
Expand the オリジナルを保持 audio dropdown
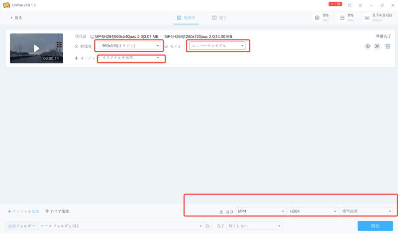[x=131, y=58]
